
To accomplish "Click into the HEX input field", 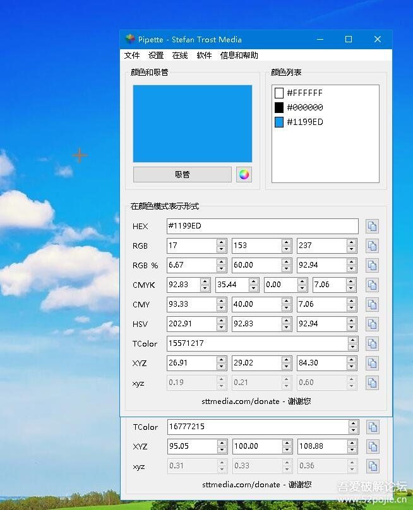I will coord(261,226).
